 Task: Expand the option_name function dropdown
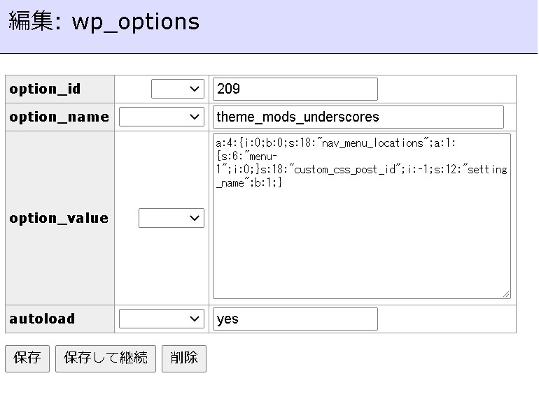coord(162,117)
